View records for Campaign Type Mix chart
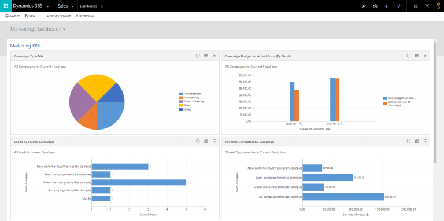The height and width of the screenshot is (221, 444). (206, 56)
